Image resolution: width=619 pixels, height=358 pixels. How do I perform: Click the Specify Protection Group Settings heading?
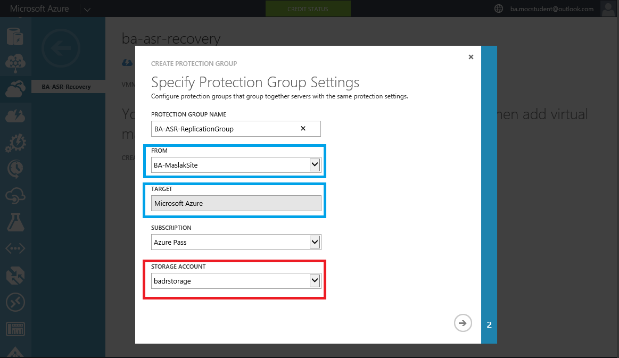click(x=255, y=82)
